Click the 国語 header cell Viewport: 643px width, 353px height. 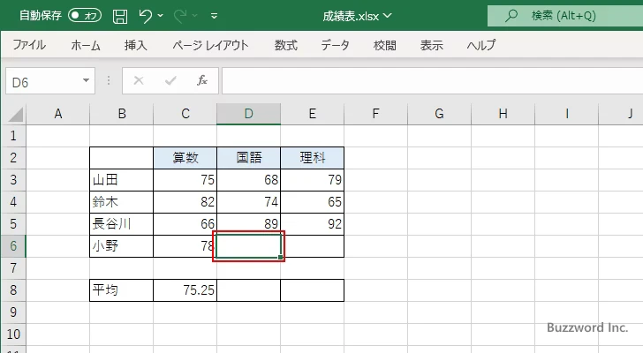pyautogui.click(x=248, y=158)
